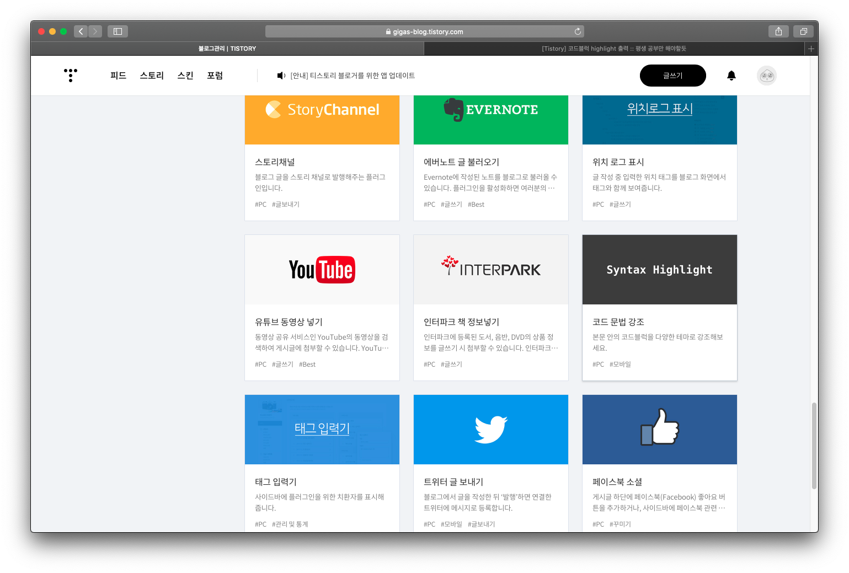Click the Facebook thumbs-up banner

660,430
